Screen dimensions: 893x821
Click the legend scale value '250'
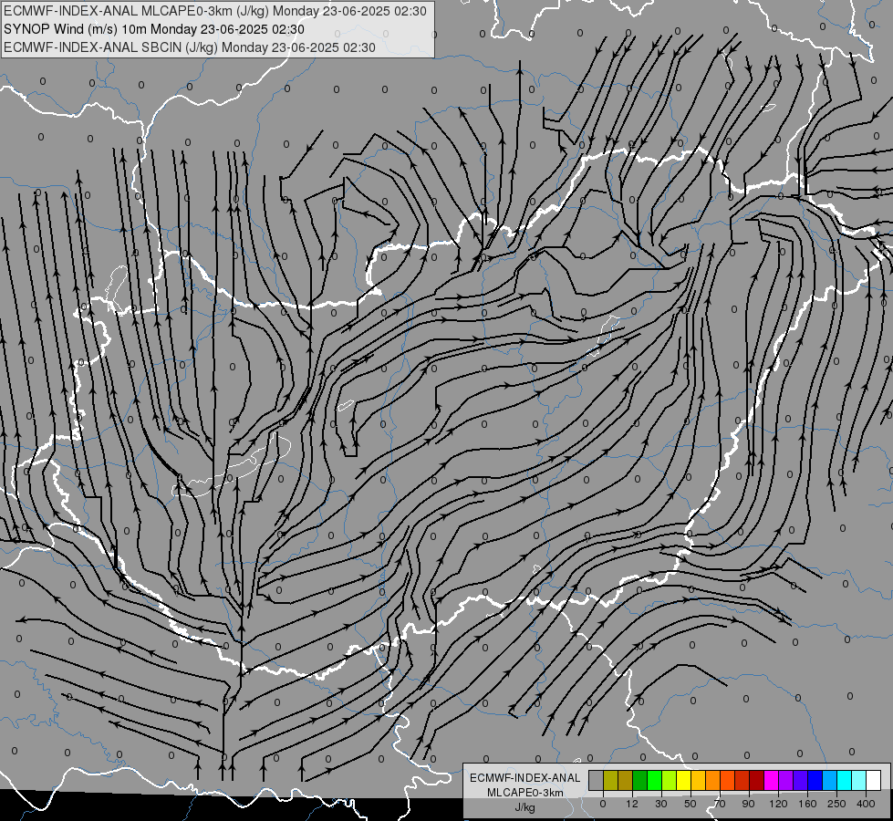[836, 804]
